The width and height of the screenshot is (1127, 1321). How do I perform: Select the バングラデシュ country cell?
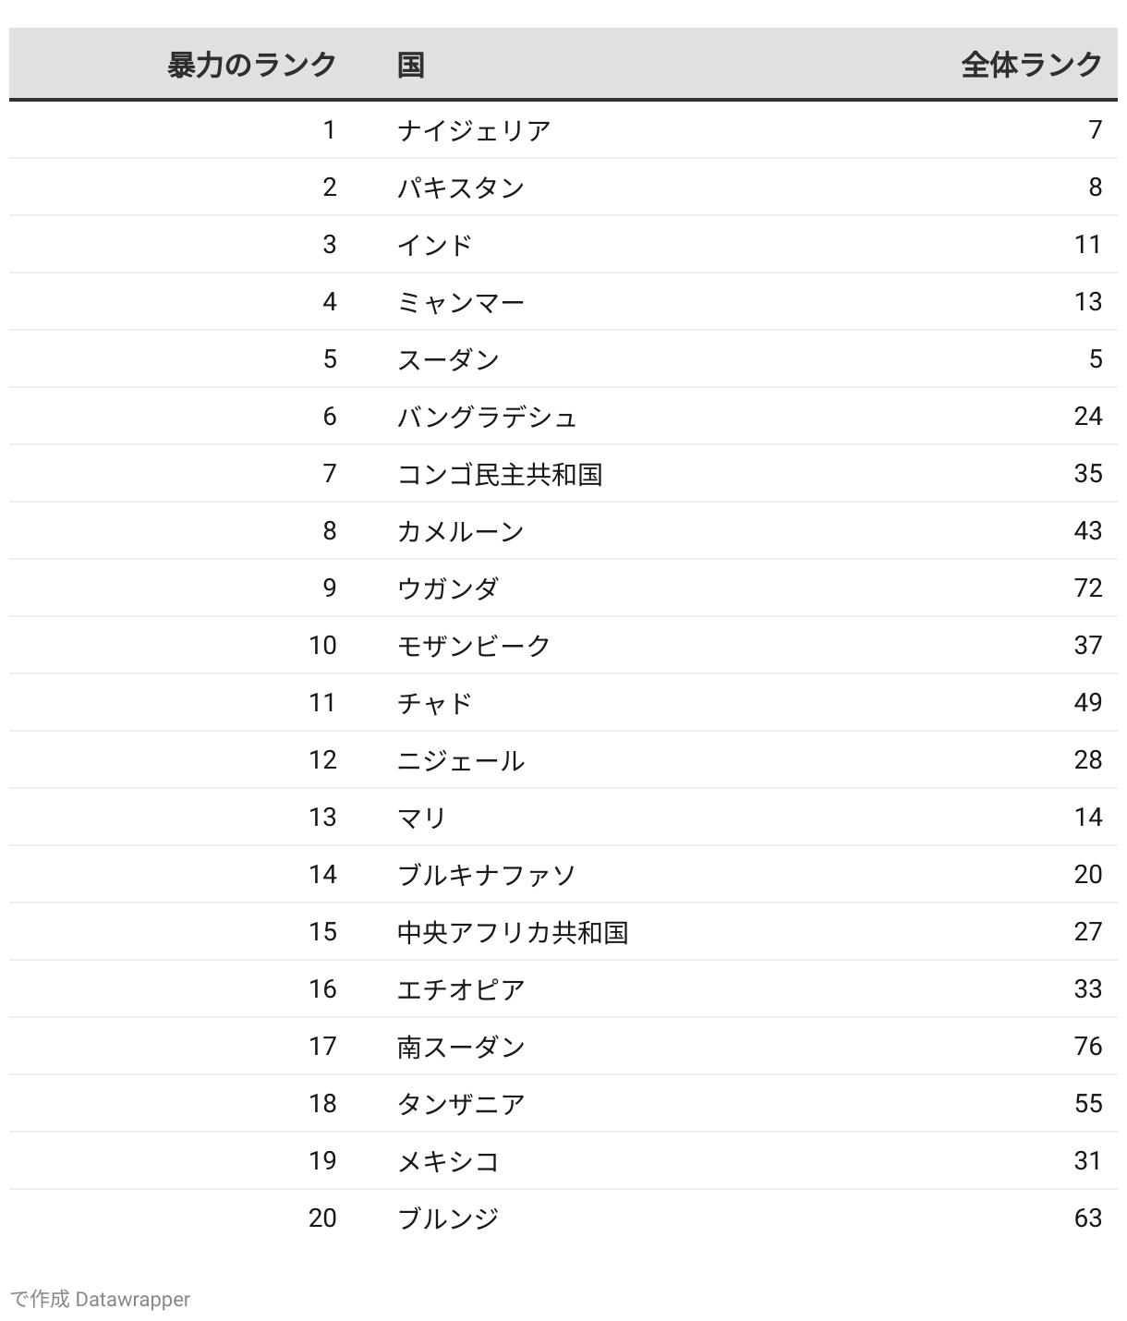(x=487, y=417)
